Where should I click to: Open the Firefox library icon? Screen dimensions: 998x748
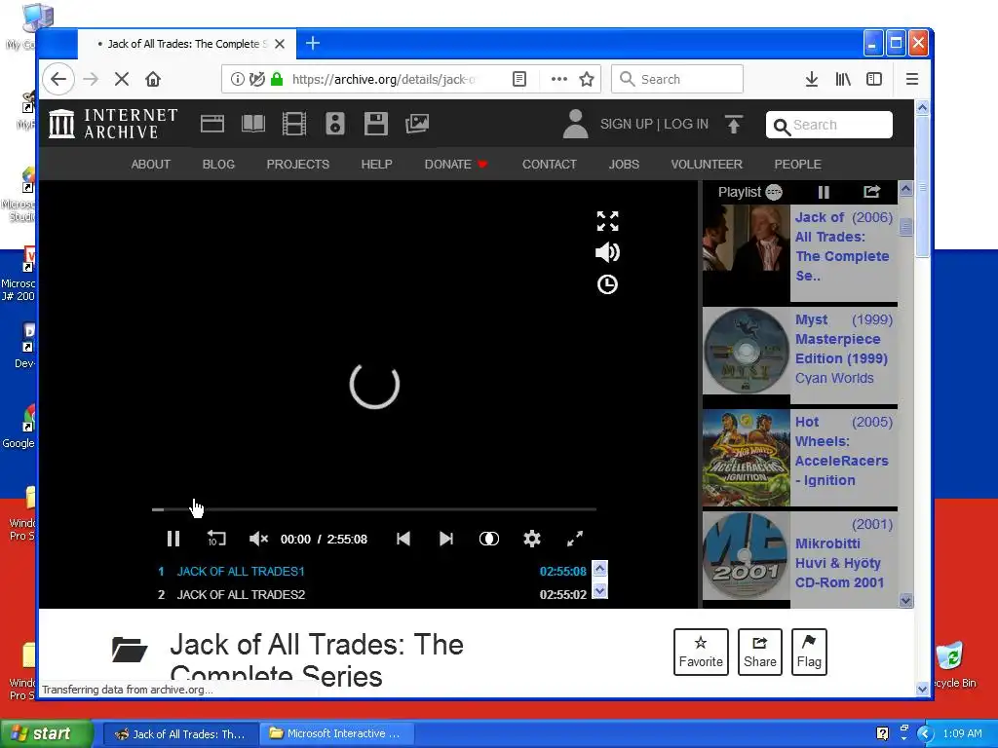click(843, 79)
